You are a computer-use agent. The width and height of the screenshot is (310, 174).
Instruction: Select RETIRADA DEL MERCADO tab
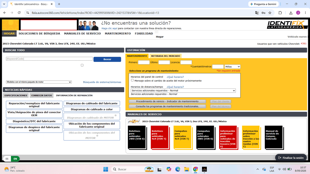pyautogui.click(x=166, y=56)
